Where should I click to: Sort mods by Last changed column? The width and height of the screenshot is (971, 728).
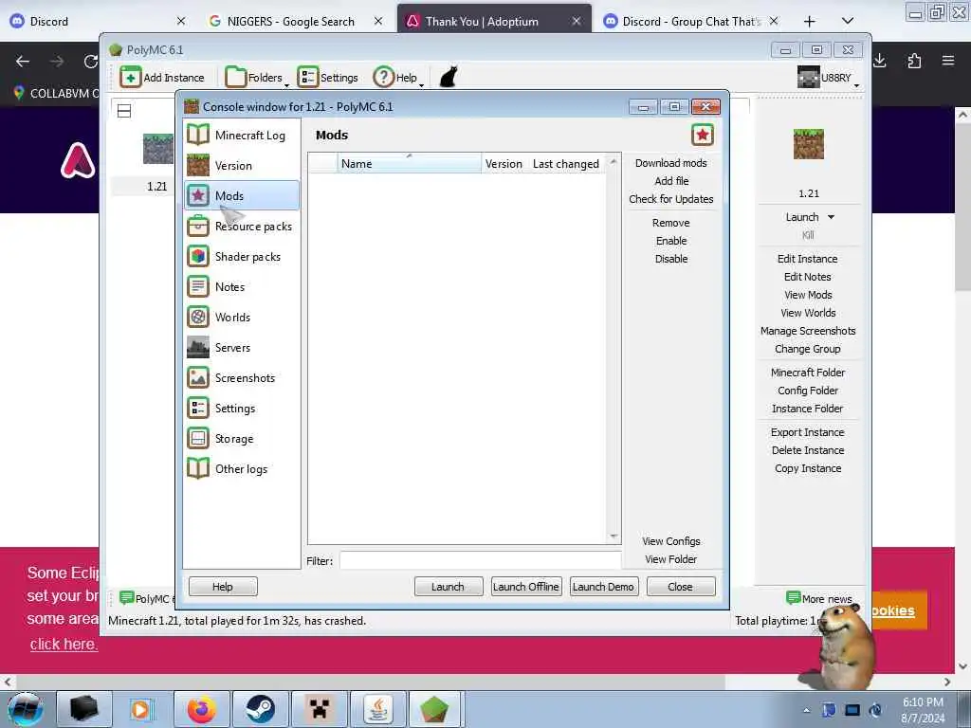566,163
